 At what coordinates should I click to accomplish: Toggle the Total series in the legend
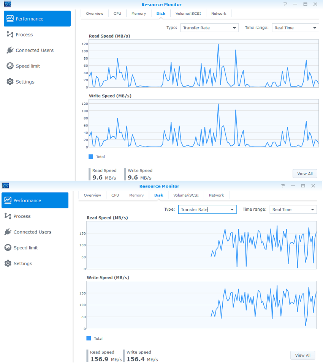98,156
